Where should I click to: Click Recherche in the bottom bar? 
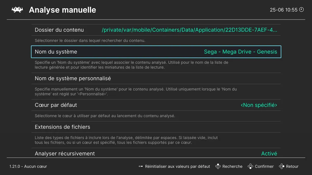point(232,166)
